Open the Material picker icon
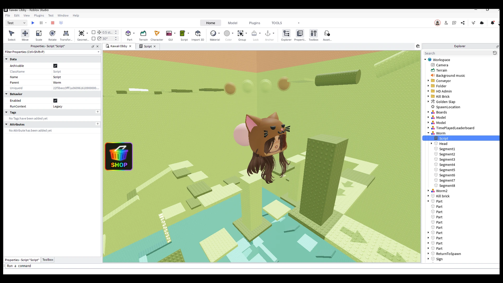Image resolution: width=503 pixels, height=283 pixels. click(x=213, y=33)
